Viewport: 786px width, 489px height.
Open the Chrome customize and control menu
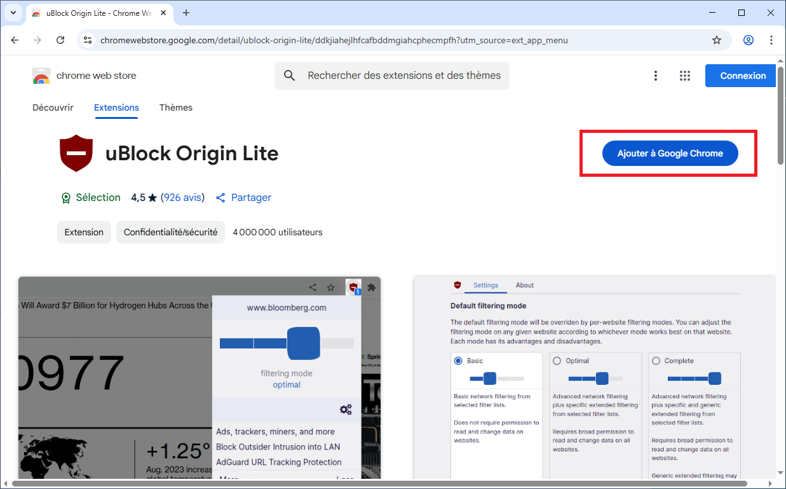(771, 40)
